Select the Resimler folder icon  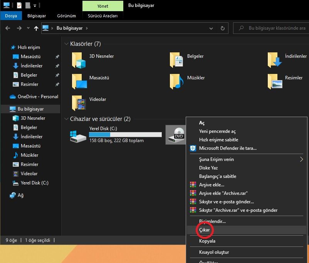[x=275, y=81]
